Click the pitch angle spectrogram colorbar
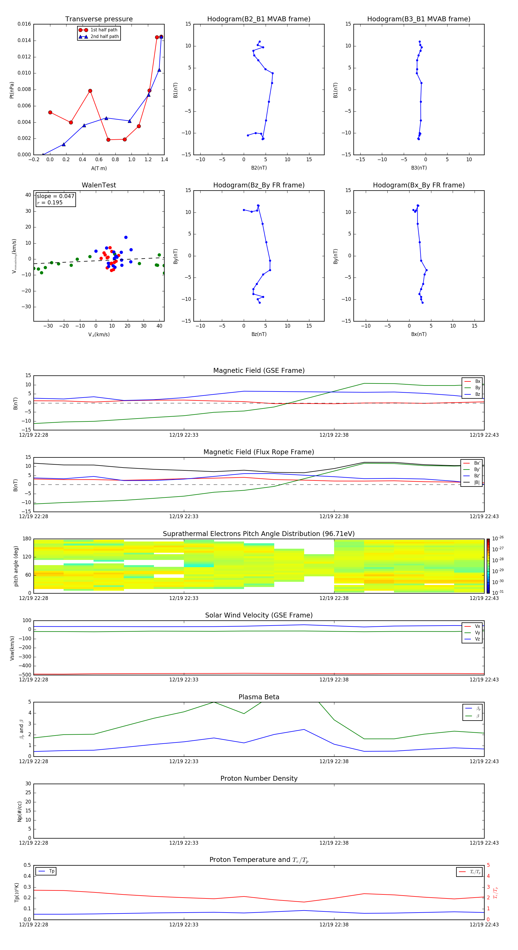Viewport: 518px width, 950px height. (x=488, y=566)
